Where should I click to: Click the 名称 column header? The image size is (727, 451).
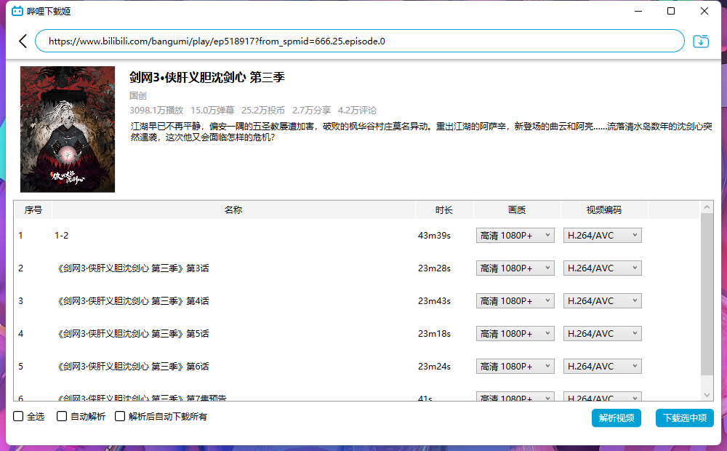click(x=233, y=209)
